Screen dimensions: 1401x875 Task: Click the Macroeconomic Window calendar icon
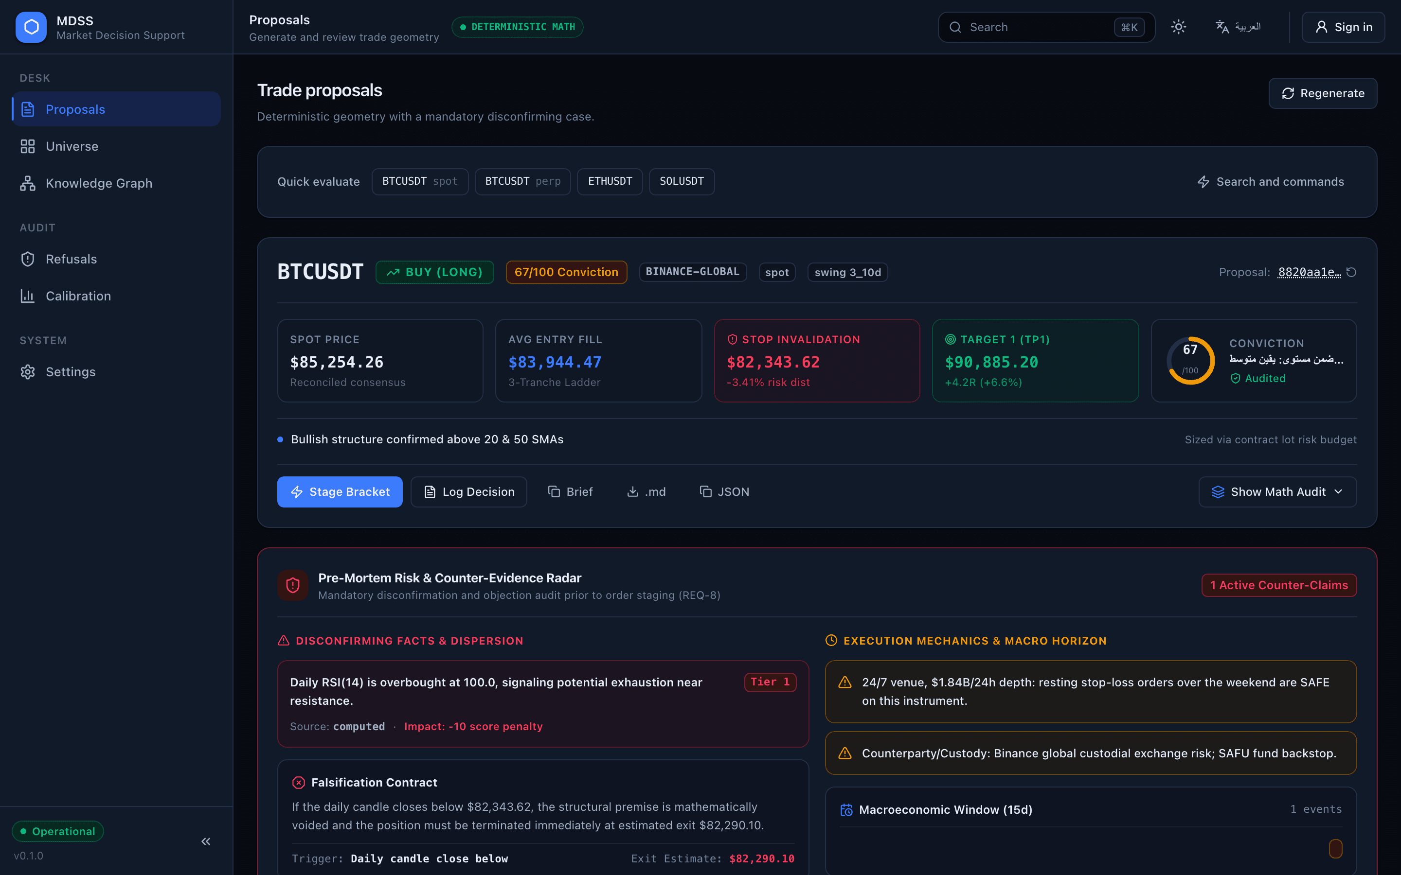[846, 809]
